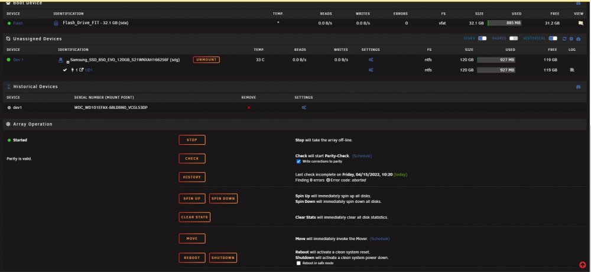Open the Flash device link

18,23
